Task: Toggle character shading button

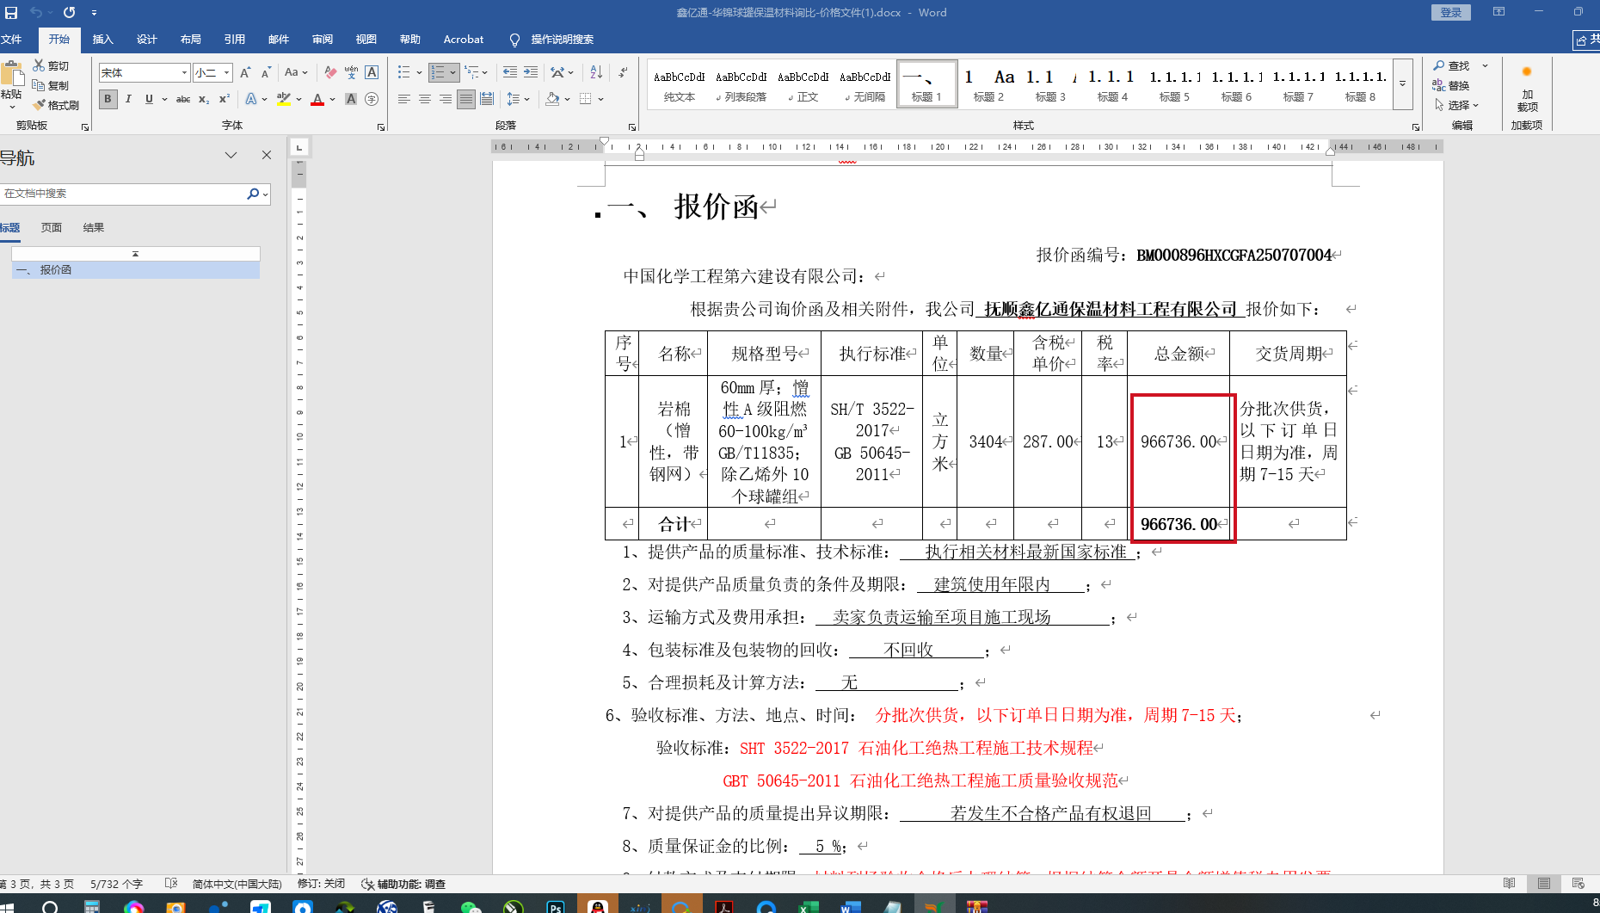Action: click(x=351, y=99)
